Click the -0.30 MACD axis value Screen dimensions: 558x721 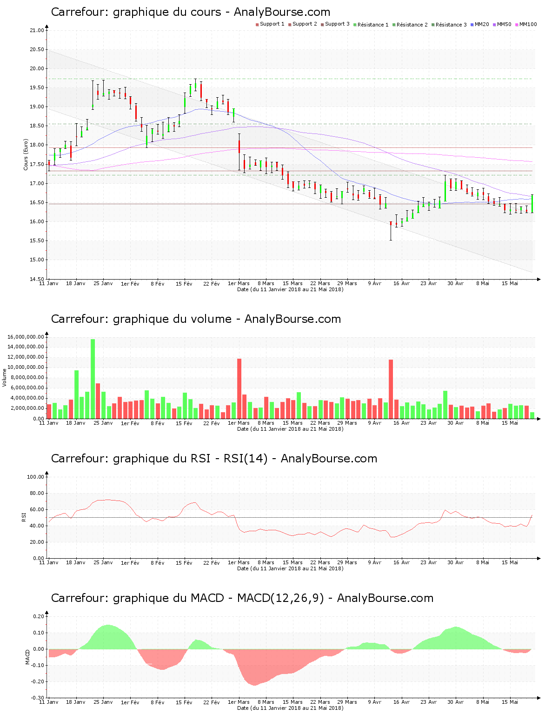coord(37,698)
